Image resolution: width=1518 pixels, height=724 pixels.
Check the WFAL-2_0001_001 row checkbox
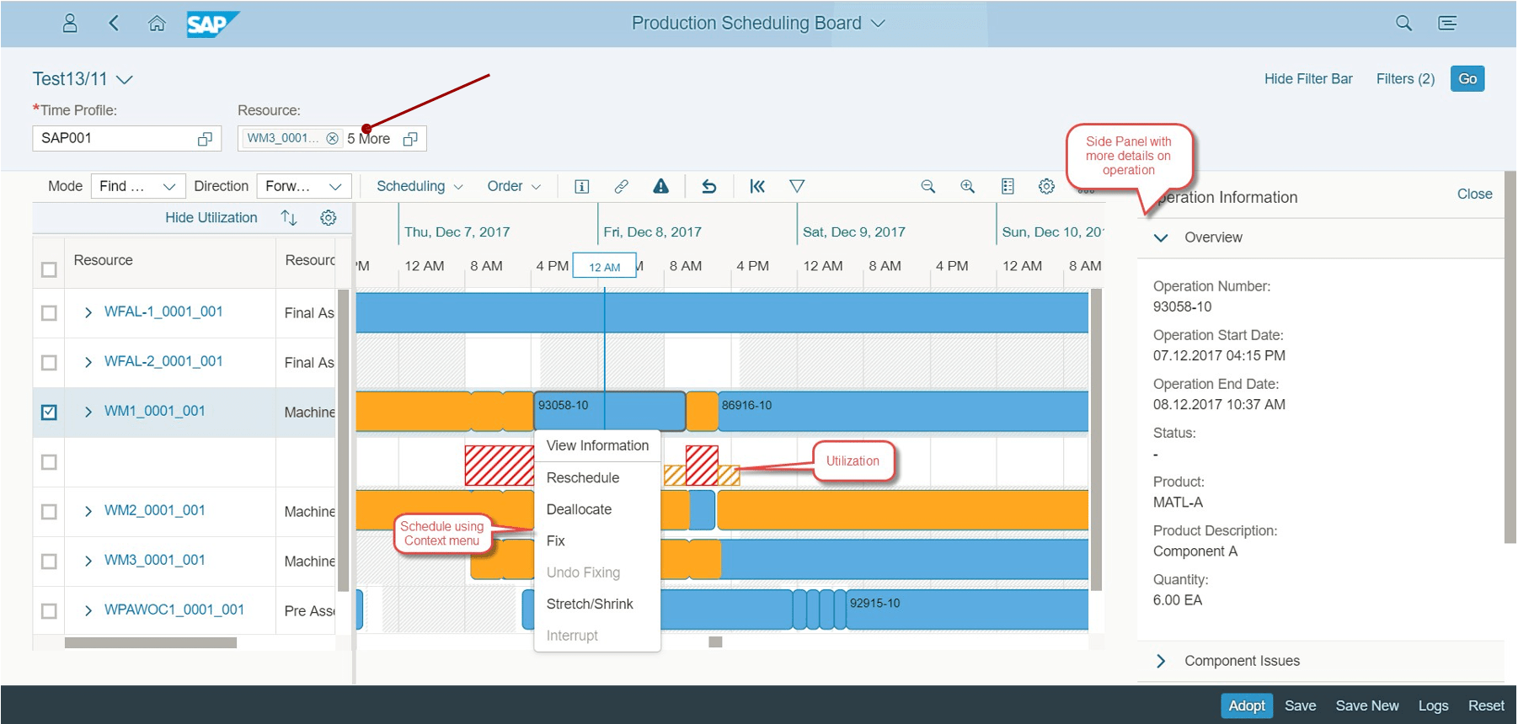click(49, 362)
